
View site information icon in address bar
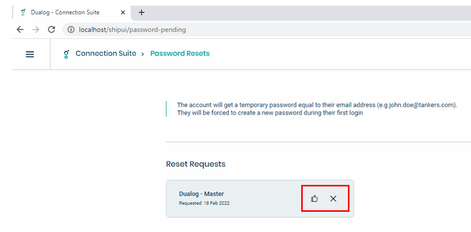click(71, 30)
